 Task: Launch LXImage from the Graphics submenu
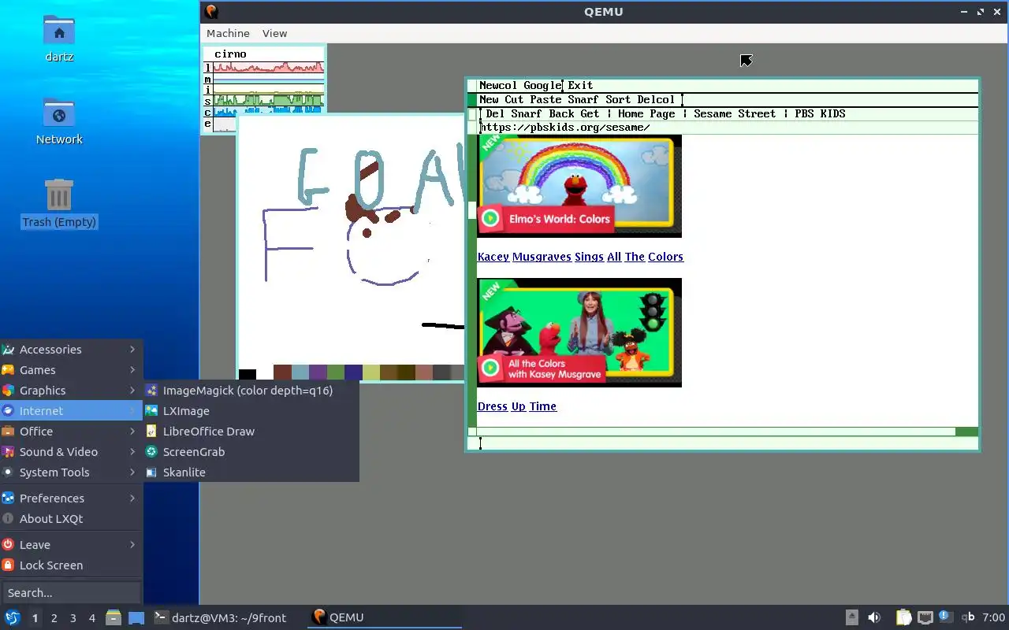click(x=251, y=411)
